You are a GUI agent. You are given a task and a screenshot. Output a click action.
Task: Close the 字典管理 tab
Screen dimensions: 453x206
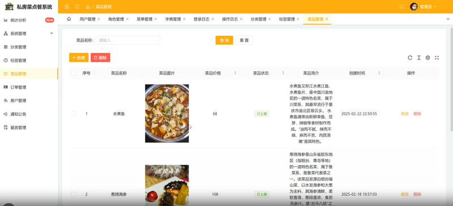[x=184, y=19]
